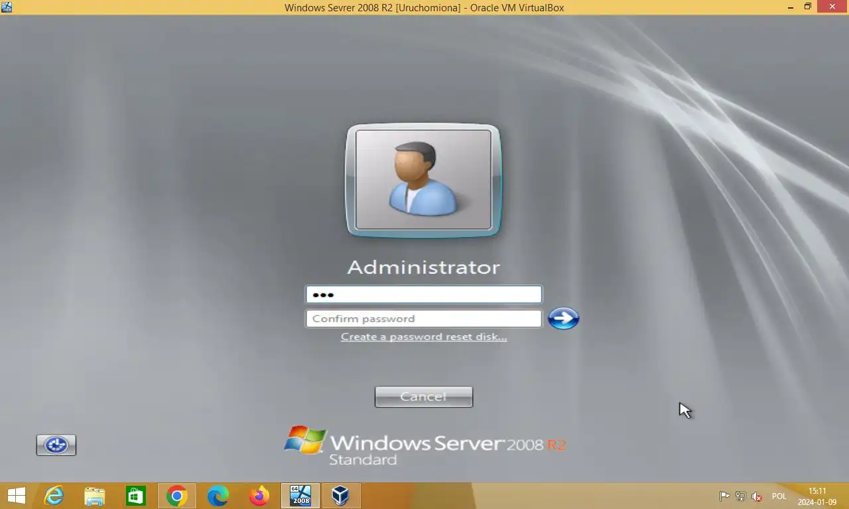The width and height of the screenshot is (849, 509).
Task: Open the Ease of Access button
Action: pyautogui.click(x=56, y=445)
